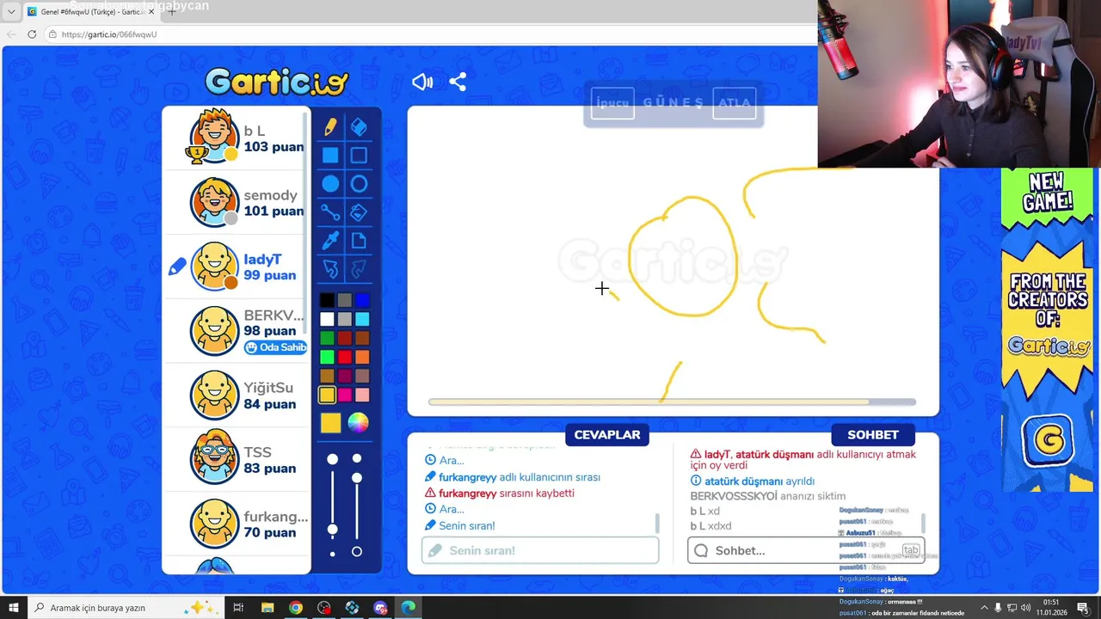Click the system tray volume icon
Viewport: 1101px width, 619px height.
[x=1025, y=608]
